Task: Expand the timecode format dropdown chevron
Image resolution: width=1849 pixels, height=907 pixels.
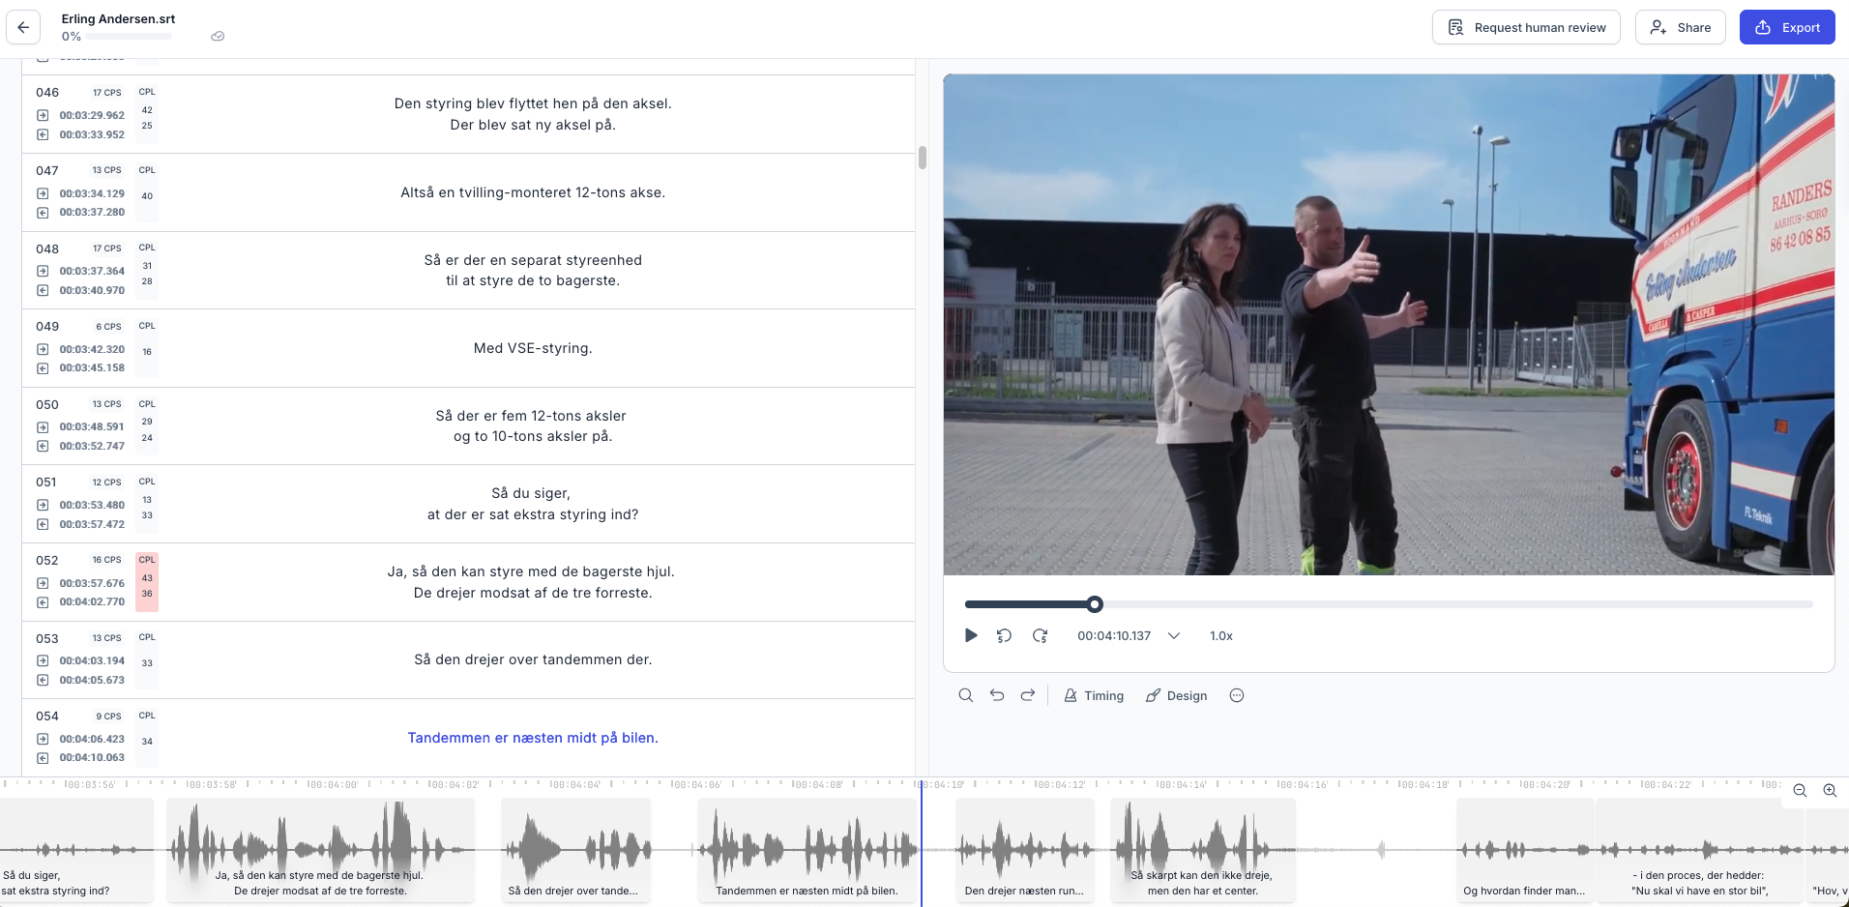Action: pos(1174,635)
